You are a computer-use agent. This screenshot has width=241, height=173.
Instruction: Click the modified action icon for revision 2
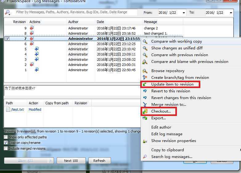[x=32, y=64]
